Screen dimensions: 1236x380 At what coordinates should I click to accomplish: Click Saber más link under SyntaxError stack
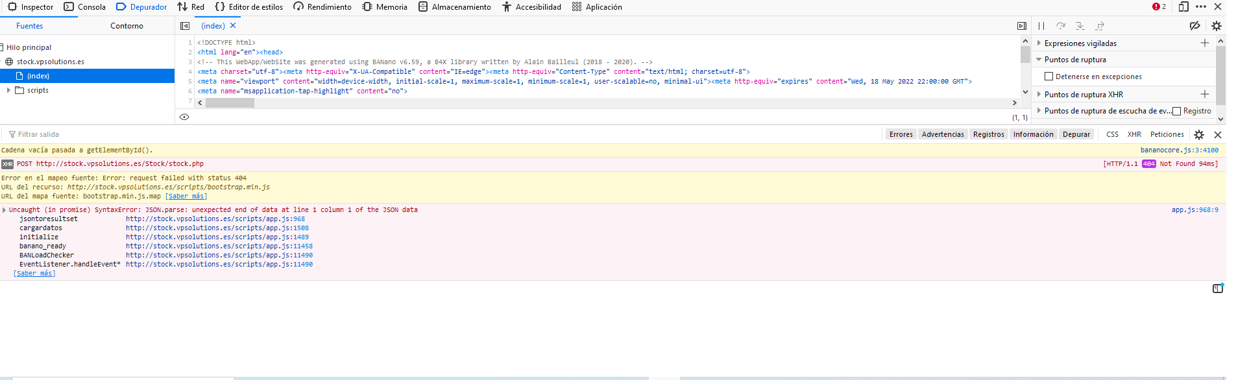click(34, 274)
